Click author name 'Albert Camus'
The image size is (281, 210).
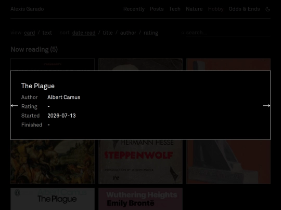64,97
